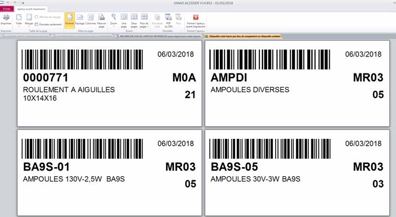Viewport: 396px width, 217px height.
Task: Select Etiquette code barre document tab
Action: tap(243, 36)
